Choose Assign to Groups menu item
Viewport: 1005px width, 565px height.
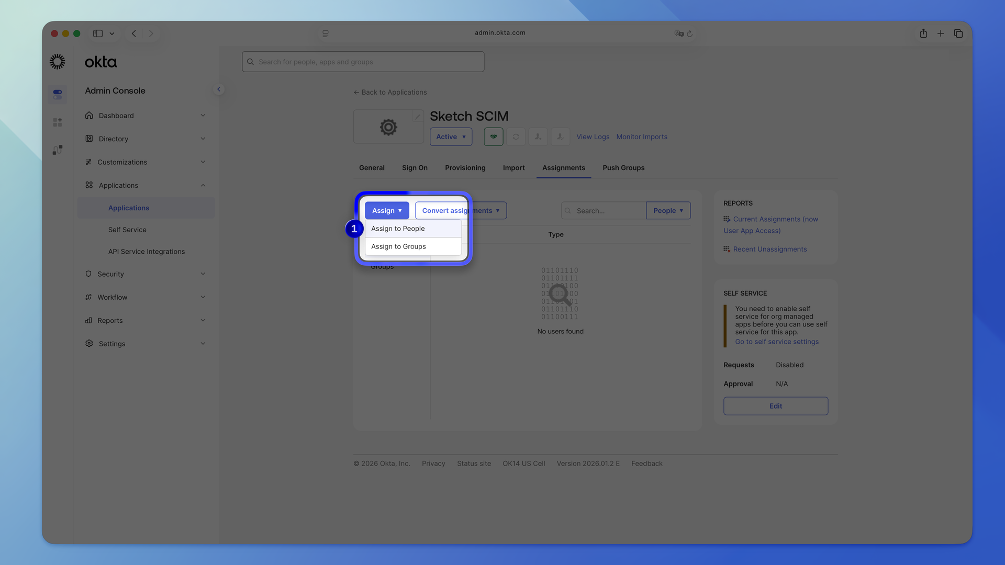(x=413, y=246)
